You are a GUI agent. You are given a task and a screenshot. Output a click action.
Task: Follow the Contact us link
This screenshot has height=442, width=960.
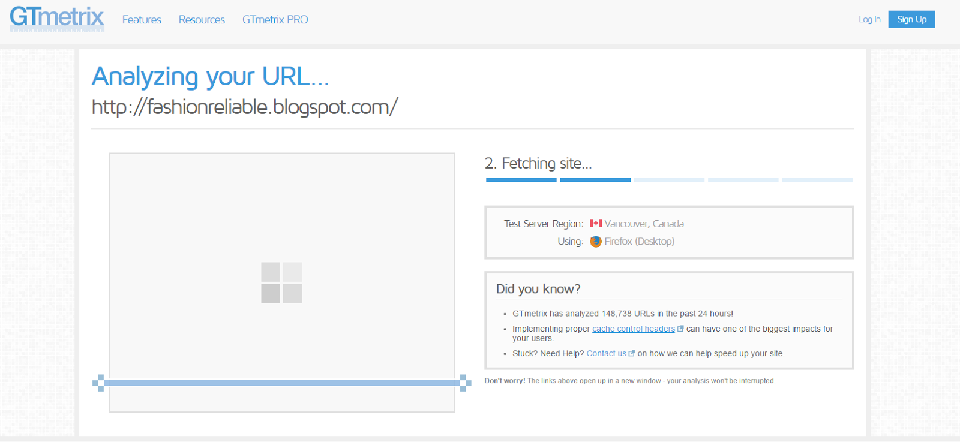[x=606, y=353]
